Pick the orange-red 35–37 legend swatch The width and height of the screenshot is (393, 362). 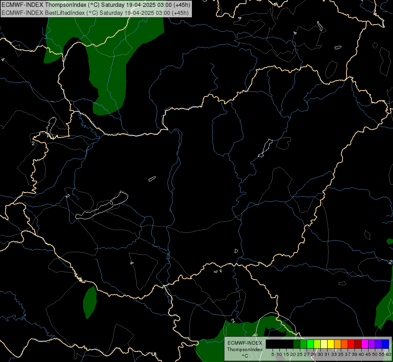(344, 344)
